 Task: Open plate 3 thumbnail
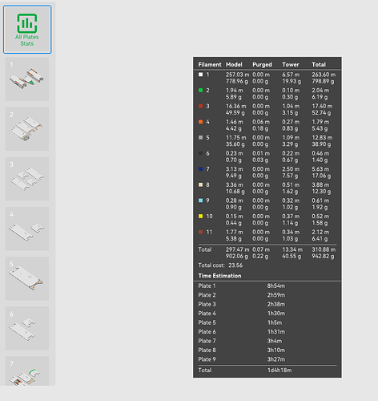coord(27,179)
